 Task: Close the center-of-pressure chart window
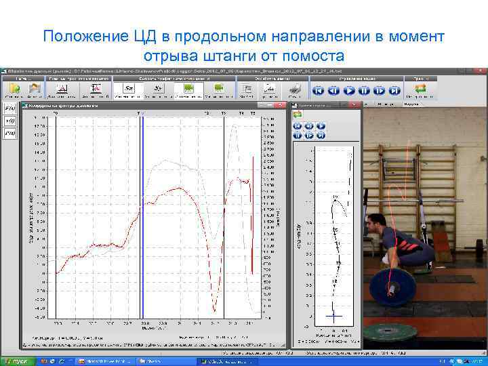281,106
